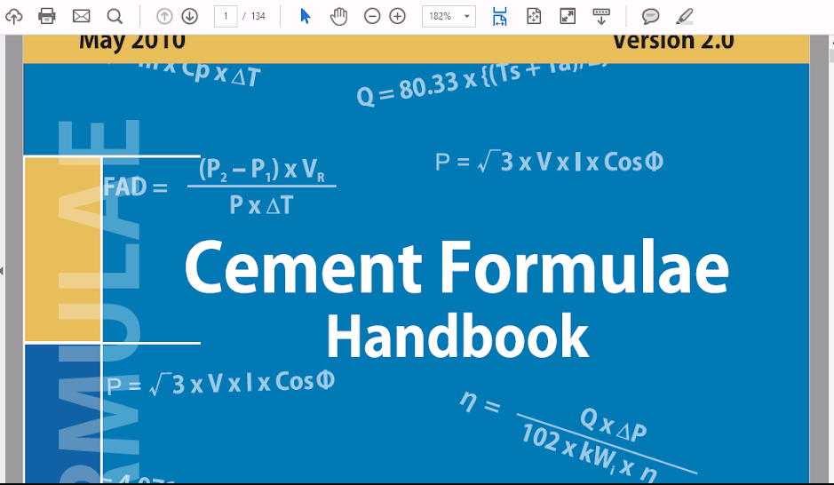Open the 182% zoom level dropdown
Viewport: 834px width, 485px height.
point(449,16)
